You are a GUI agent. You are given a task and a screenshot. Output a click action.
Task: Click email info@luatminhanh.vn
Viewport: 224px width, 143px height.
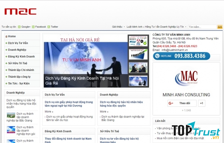(174, 50)
